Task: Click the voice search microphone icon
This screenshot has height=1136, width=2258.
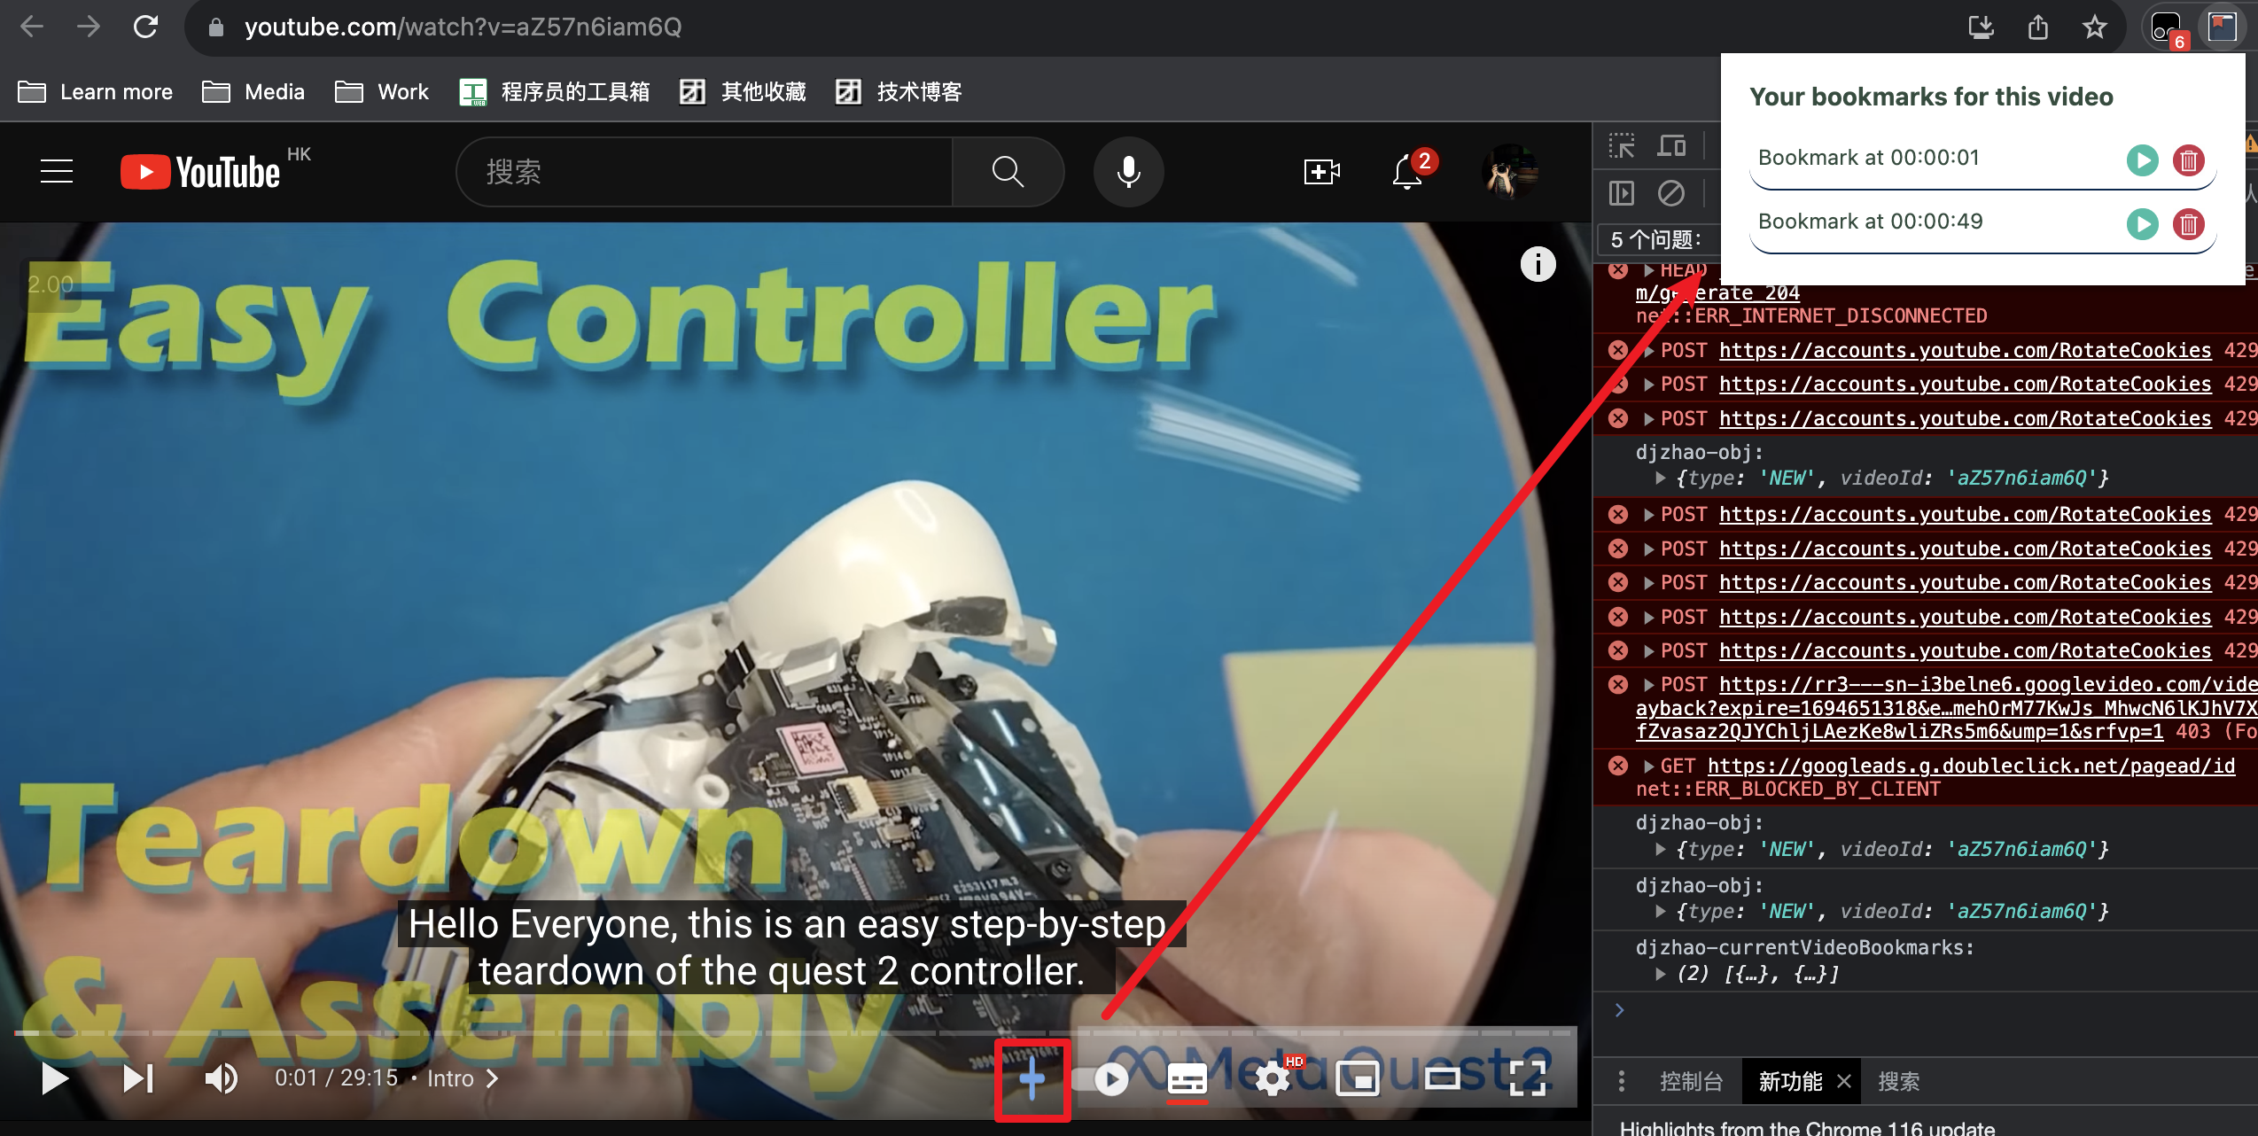Action: pyautogui.click(x=1128, y=171)
